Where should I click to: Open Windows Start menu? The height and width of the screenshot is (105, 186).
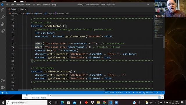pos(3,102)
